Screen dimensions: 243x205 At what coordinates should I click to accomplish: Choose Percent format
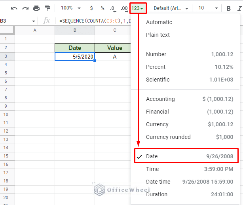pyautogui.click(x=185, y=67)
